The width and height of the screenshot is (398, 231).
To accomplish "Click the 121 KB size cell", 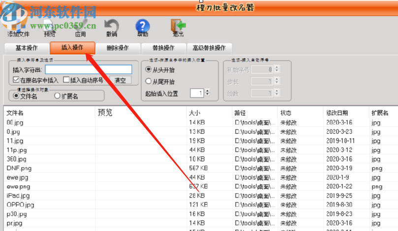I will (198, 205).
